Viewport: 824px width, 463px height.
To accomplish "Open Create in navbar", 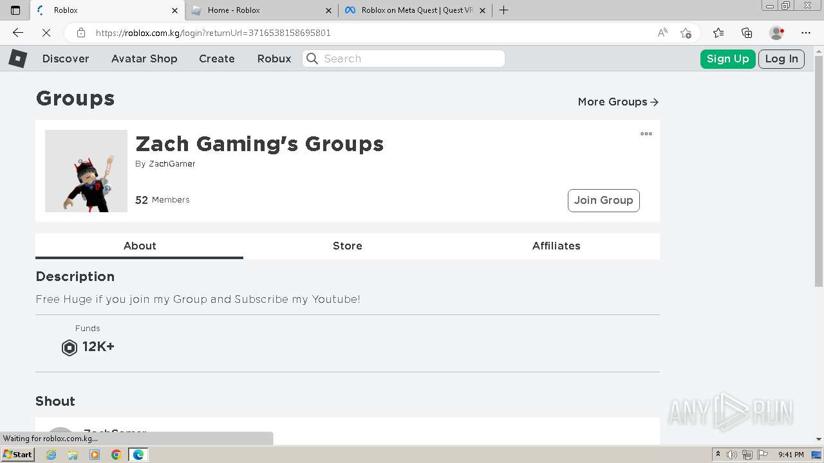I will pyautogui.click(x=217, y=59).
